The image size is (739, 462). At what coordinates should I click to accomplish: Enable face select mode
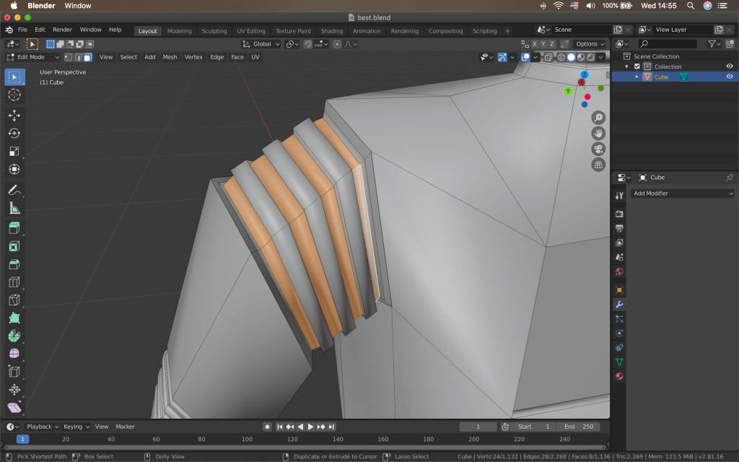87,57
